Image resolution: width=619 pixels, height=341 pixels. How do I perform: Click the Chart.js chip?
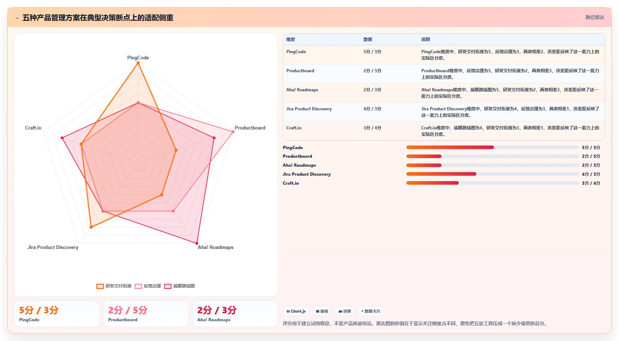pos(296,311)
